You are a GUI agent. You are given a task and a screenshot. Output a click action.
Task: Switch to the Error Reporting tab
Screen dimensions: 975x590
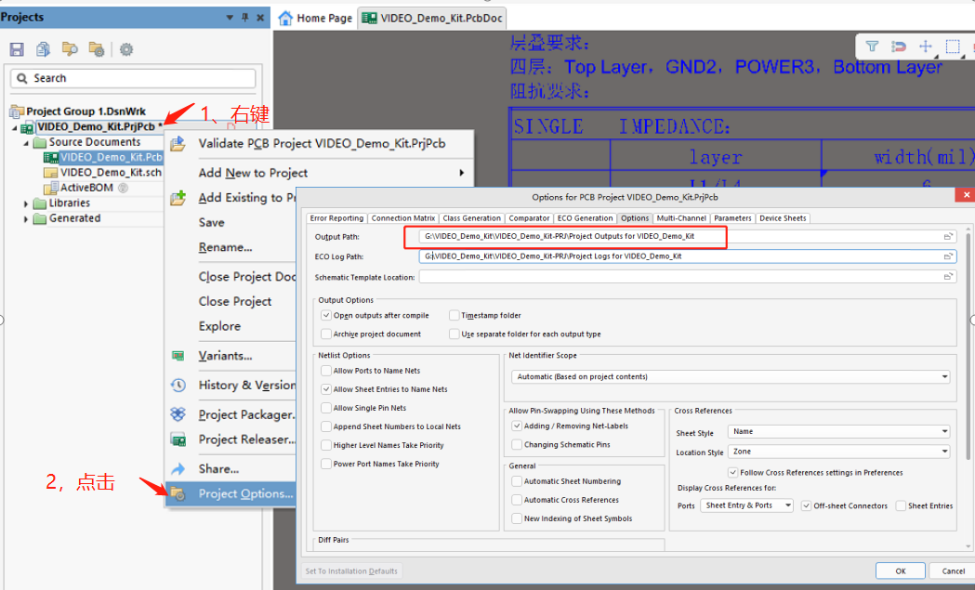point(336,218)
